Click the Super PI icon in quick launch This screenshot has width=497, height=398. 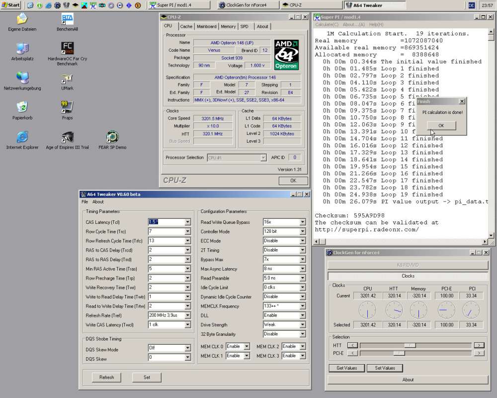93,5
